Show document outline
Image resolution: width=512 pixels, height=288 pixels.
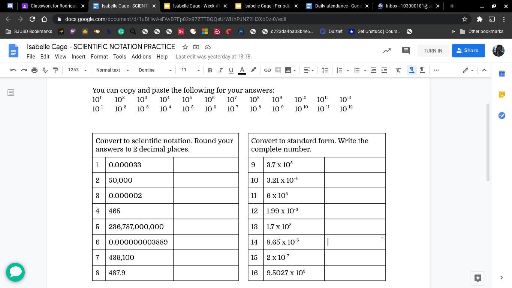point(11,92)
